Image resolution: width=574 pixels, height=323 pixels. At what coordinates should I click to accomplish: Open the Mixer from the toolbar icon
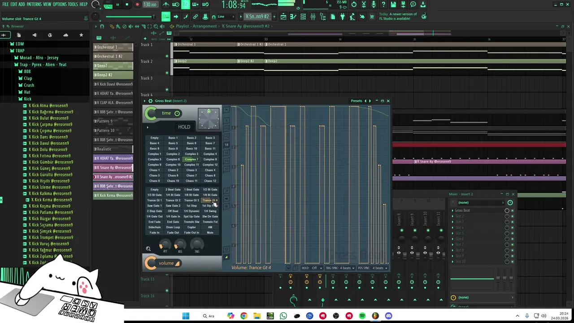tap(313, 17)
